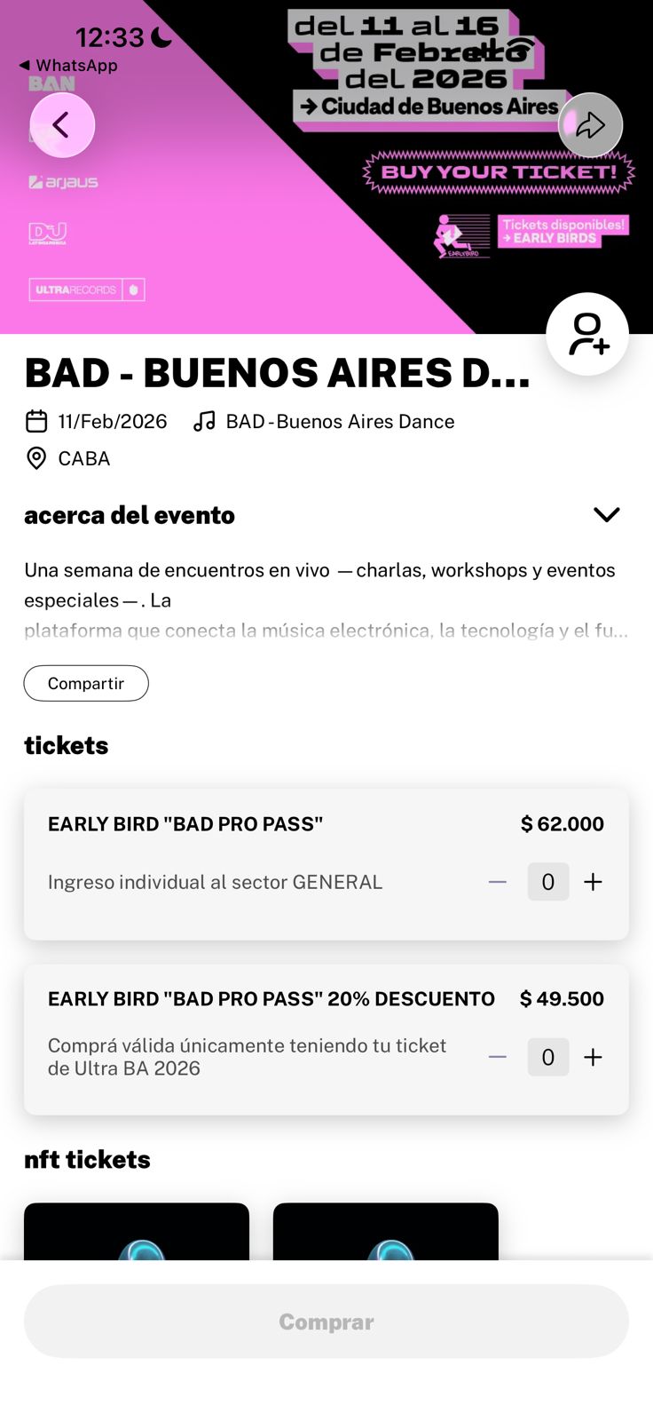The image size is (653, 1421).
Task: Tap the quantity field for $49.500 ticket
Action: click(548, 1057)
